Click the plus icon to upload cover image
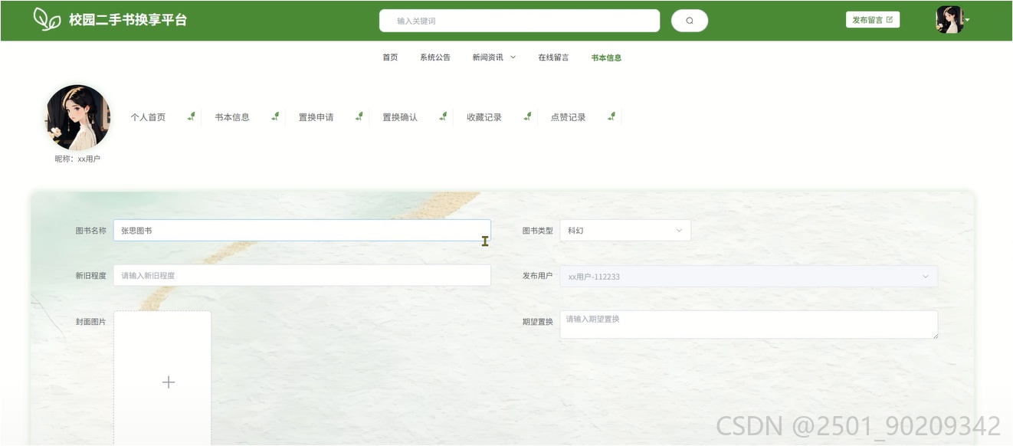Viewport: 1013px width, 446px height. click(x=169, y=382)
